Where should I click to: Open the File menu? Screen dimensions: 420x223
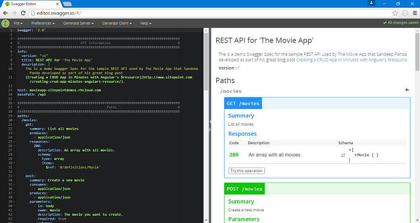(x=18, y=23)
